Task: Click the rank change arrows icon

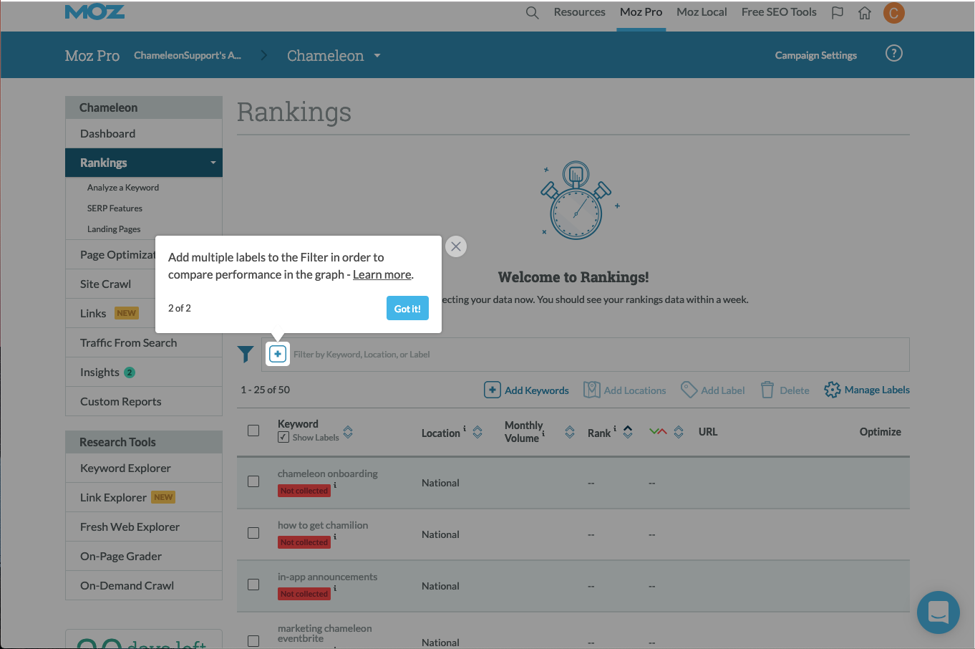Action: pos(658,431)
